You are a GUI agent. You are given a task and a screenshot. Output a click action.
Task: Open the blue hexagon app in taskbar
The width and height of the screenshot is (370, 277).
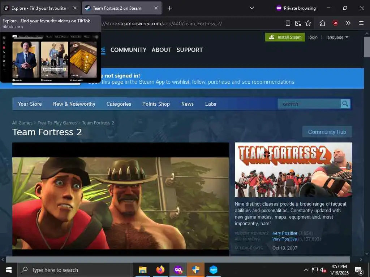(x=213, y=270)
